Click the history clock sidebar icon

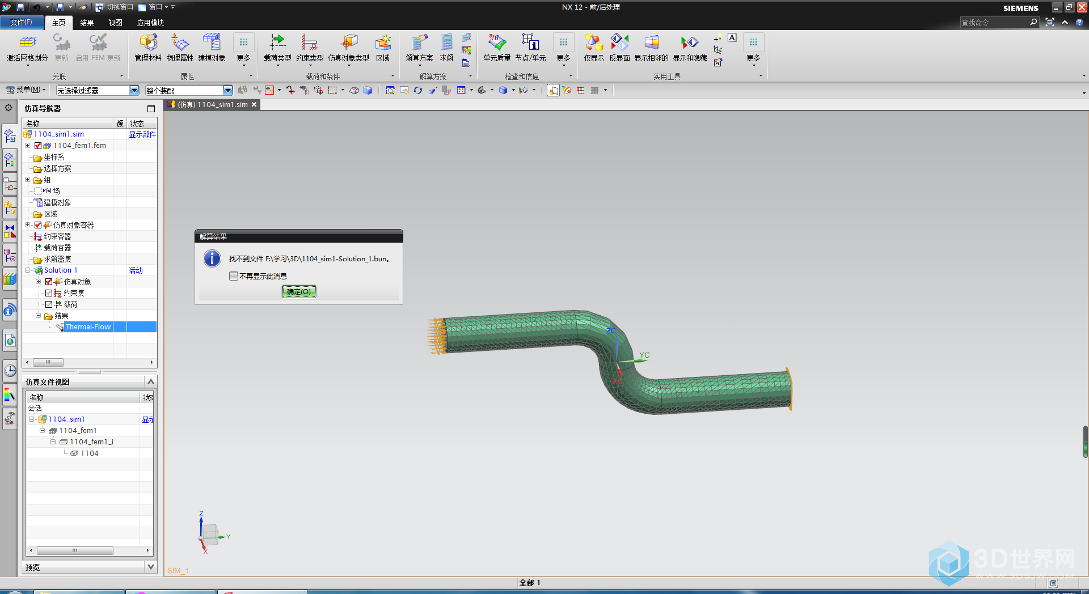(x=10, y=371)
